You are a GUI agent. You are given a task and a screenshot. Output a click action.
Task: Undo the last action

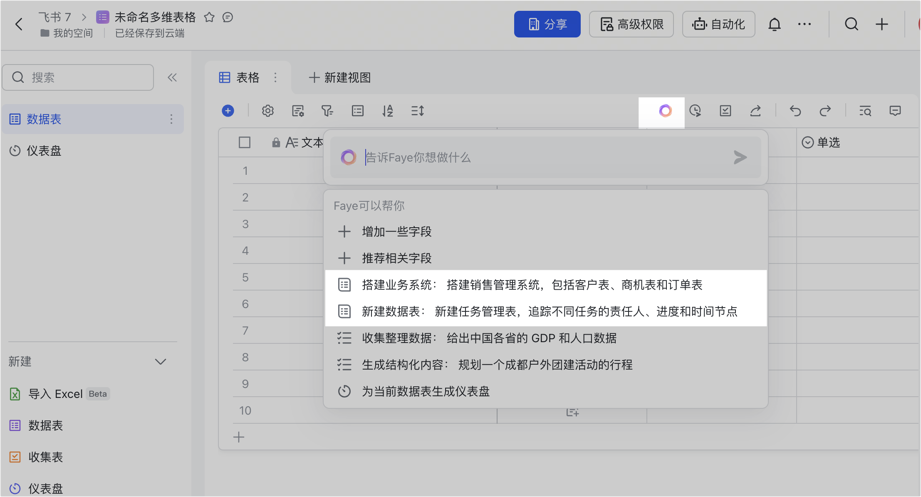point(795,111)
